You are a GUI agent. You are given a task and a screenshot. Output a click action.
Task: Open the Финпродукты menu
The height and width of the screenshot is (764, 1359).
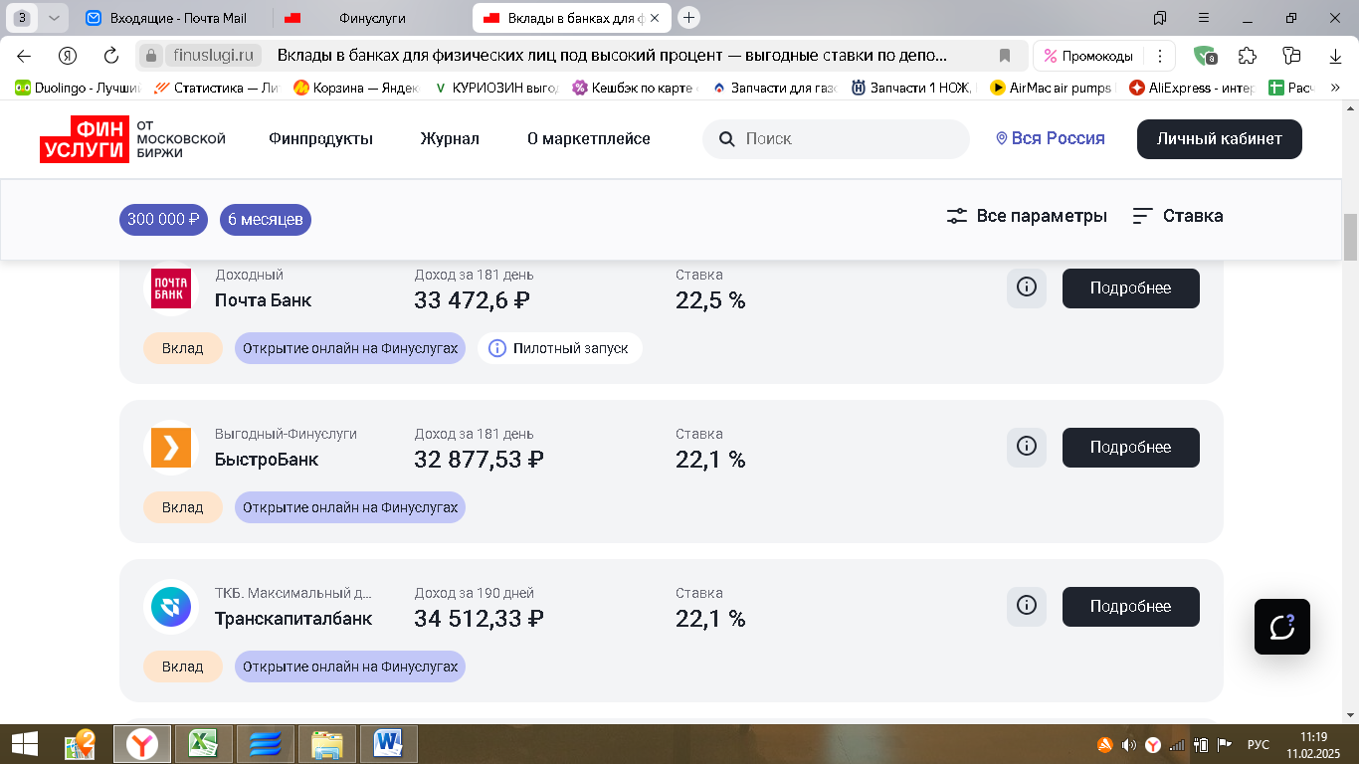[320, 139]
